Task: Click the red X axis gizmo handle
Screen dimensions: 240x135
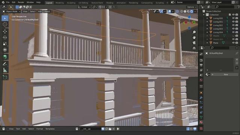Action: pos(186,22)
